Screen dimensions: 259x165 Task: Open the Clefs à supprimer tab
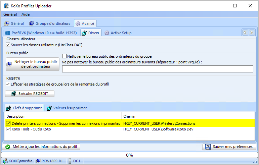tap(24, 108)
